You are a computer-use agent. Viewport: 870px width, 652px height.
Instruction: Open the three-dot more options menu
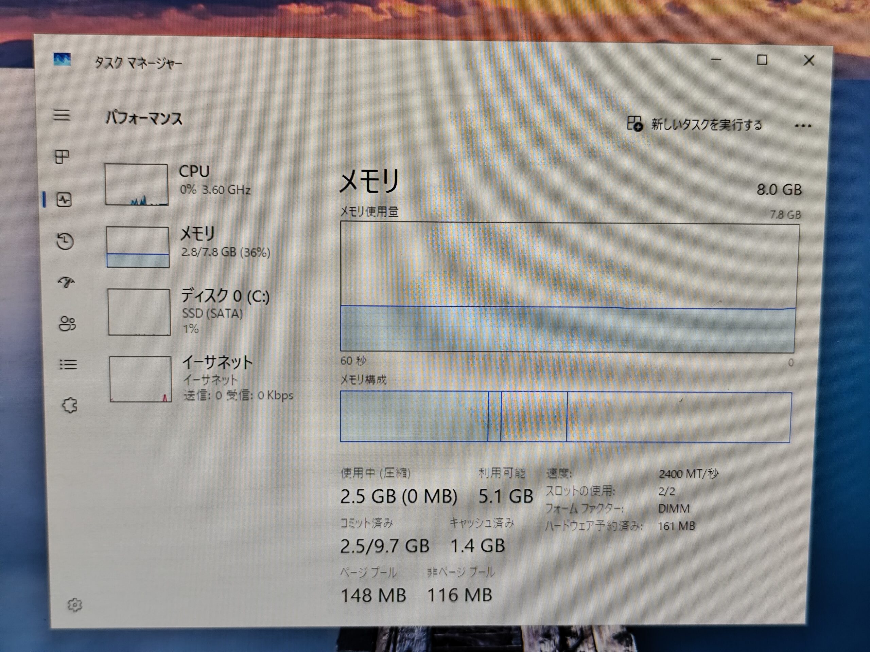click(x=802, y=126)
